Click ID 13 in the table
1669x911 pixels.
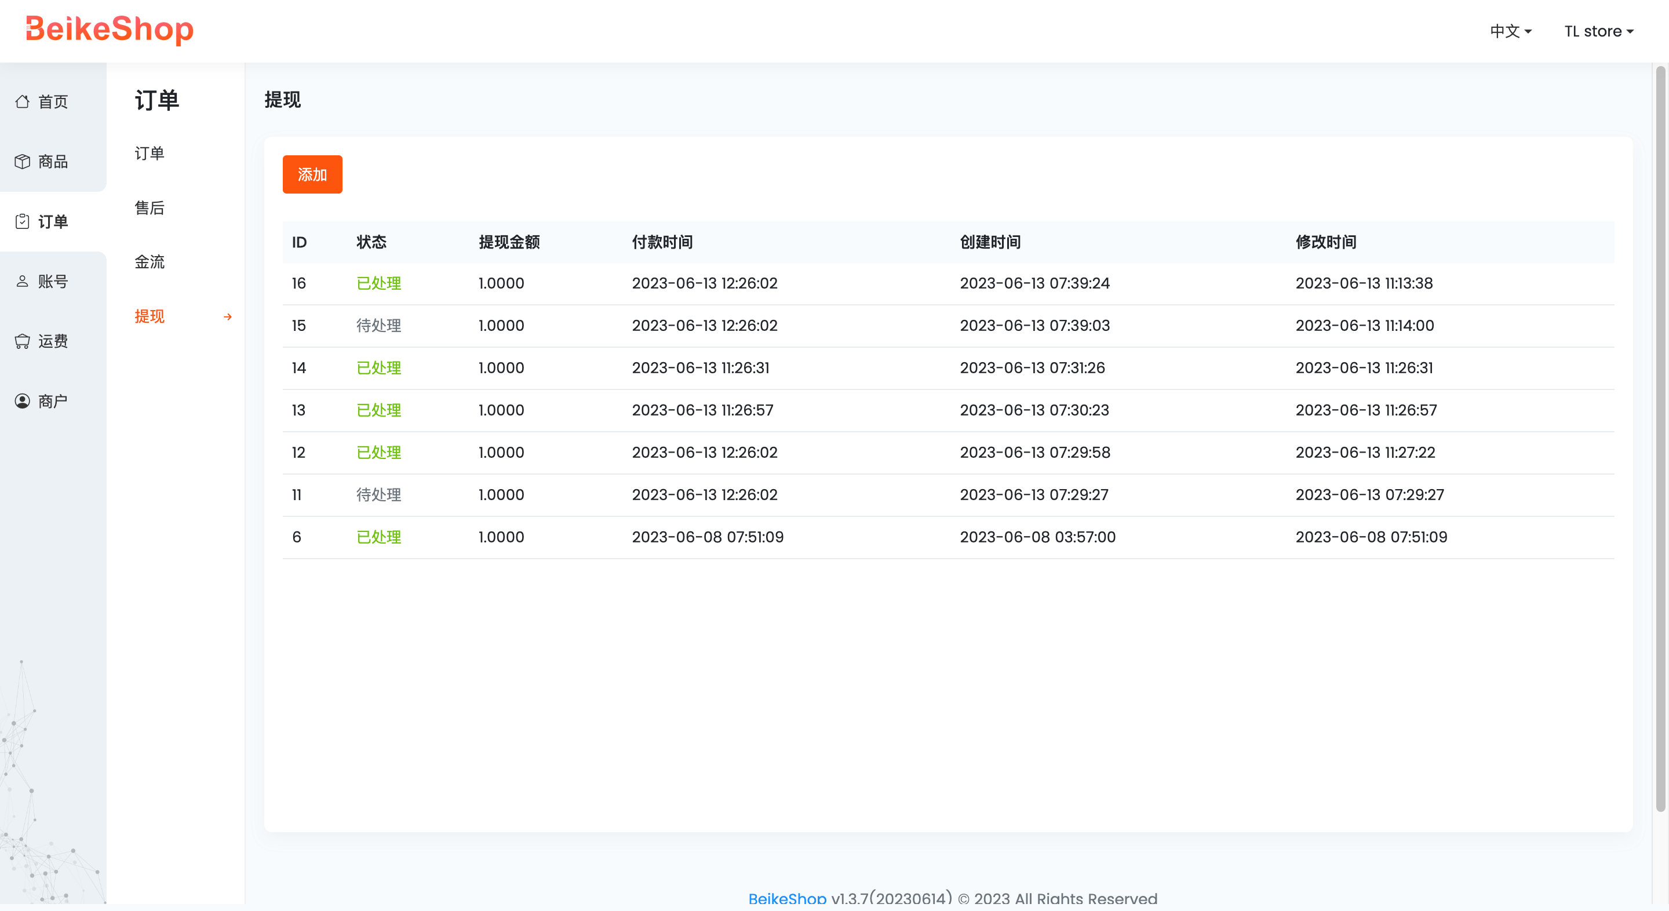click(x=298, y=410)
